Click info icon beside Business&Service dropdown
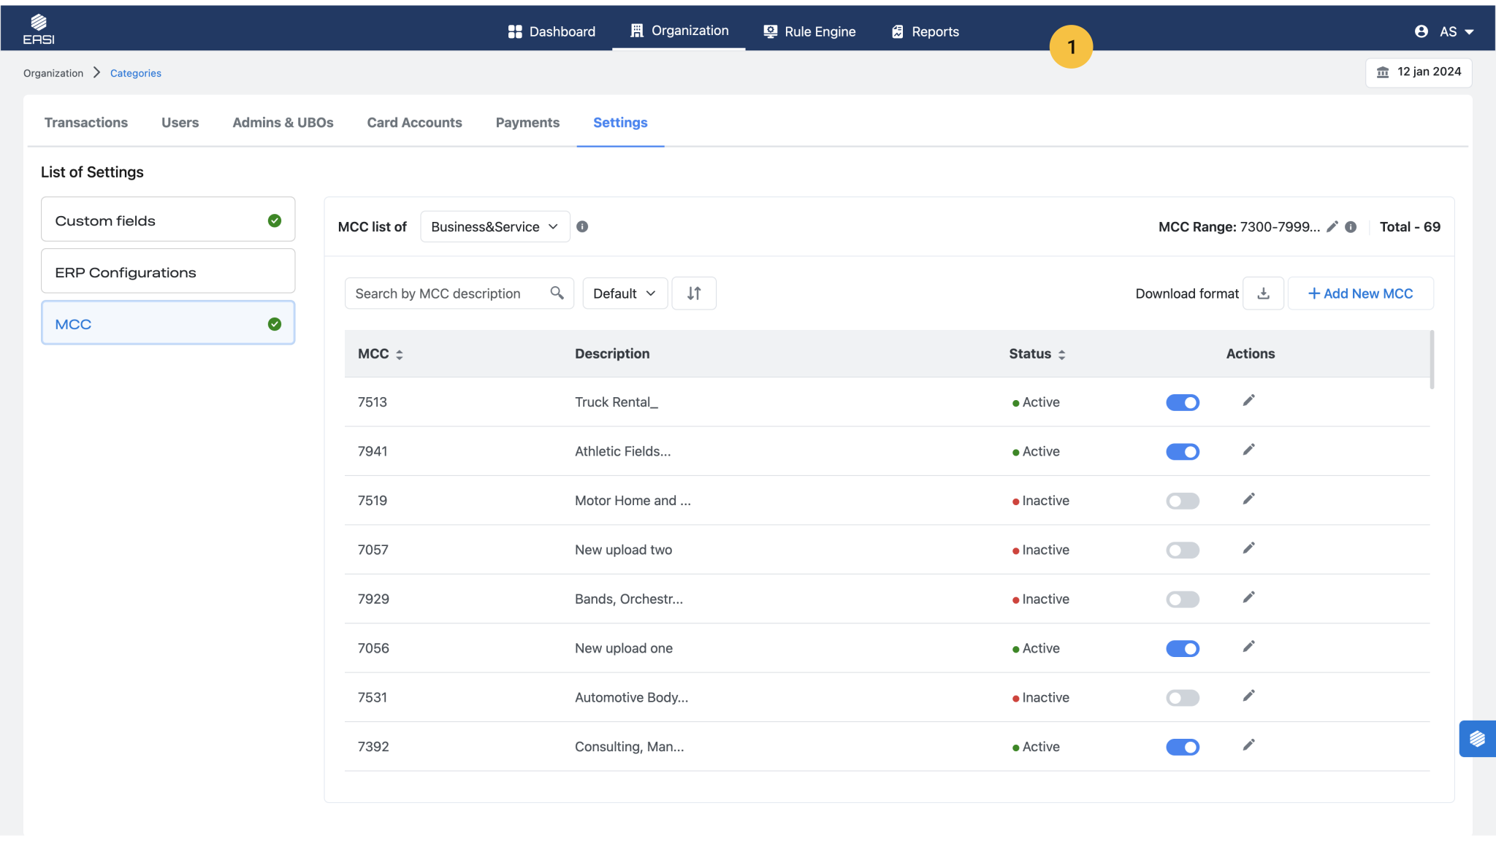Image resolution: width=1496 pixels, height=841 pixels. [582, 227]
